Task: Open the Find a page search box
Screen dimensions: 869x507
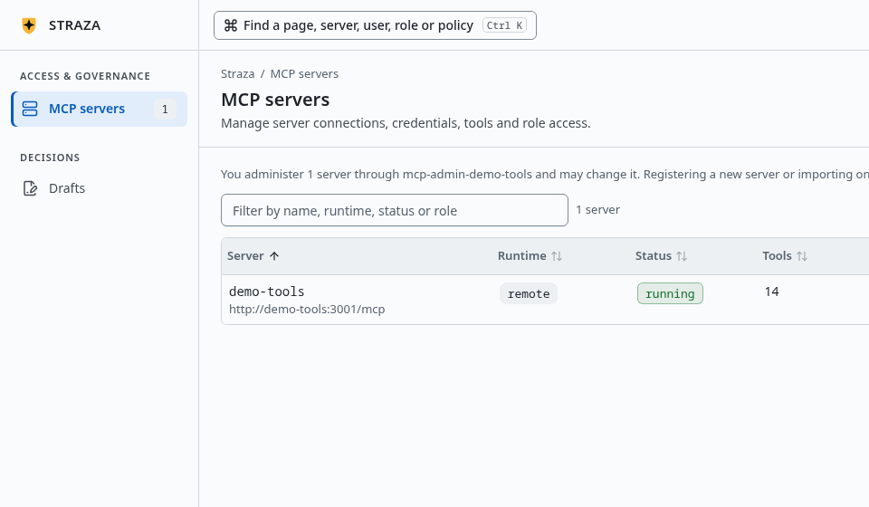Action: [x=375, y=25]
